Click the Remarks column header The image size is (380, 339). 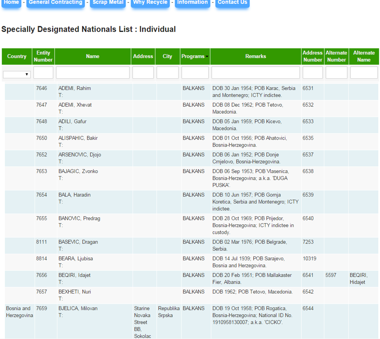point(256,56)
